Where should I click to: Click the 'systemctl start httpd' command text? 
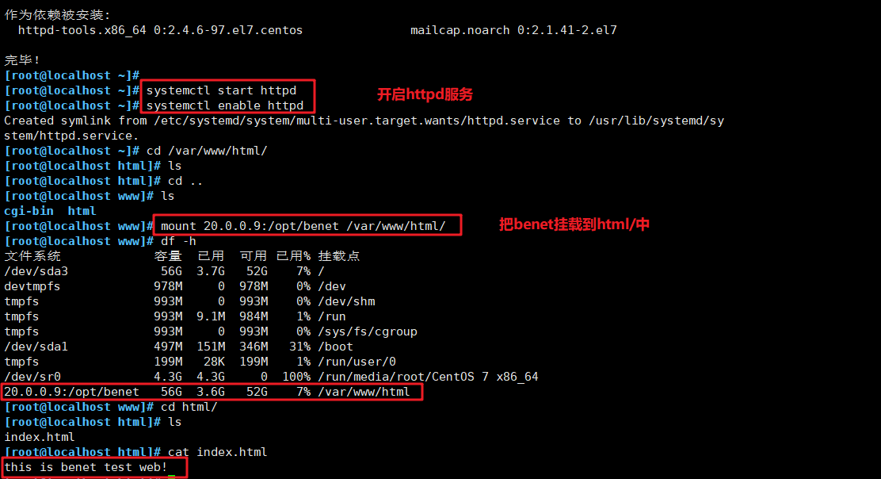(221, 90)
